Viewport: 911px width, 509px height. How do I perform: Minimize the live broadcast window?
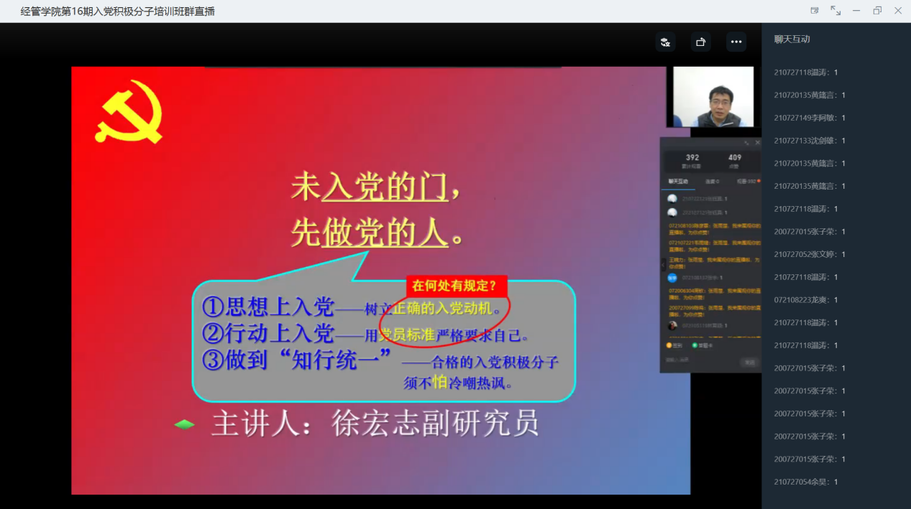(x=856, y=11)
